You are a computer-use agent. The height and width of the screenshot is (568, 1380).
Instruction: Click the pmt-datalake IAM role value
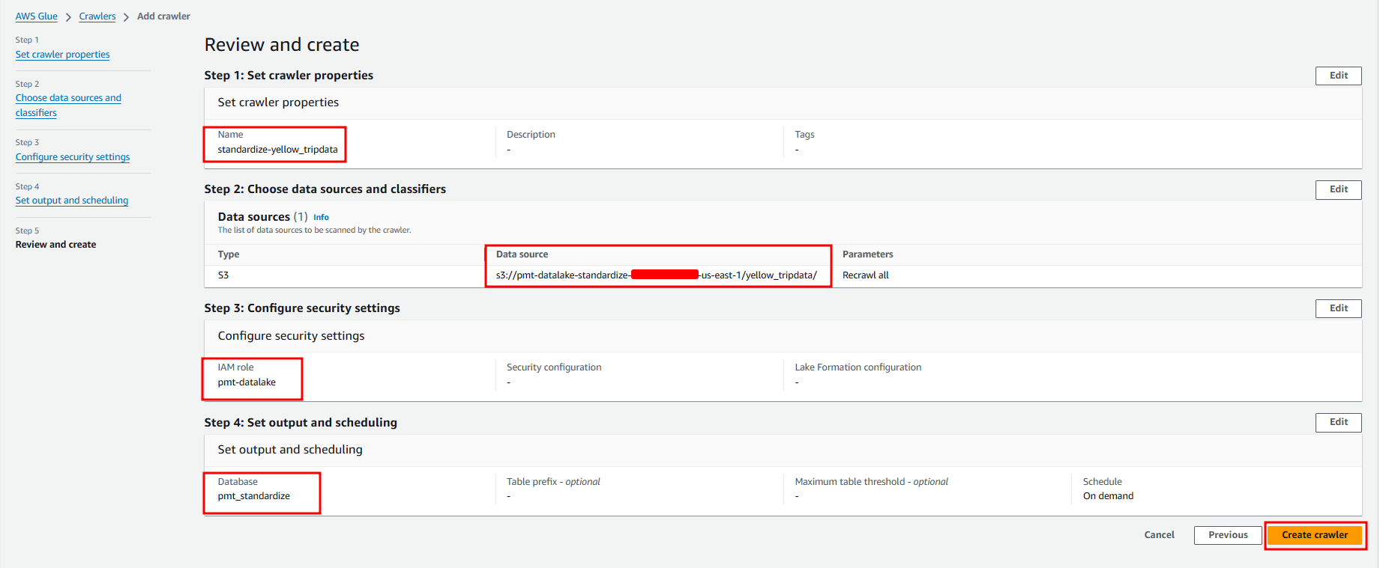[247, 382]
